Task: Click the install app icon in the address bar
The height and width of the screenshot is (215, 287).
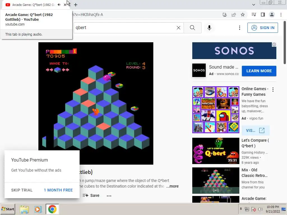Action: (x=224, y=15)
